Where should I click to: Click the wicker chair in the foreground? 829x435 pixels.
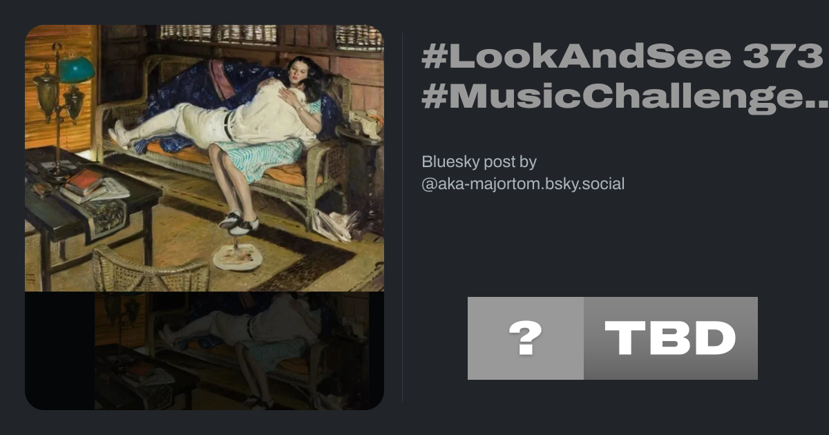point(150,270)
